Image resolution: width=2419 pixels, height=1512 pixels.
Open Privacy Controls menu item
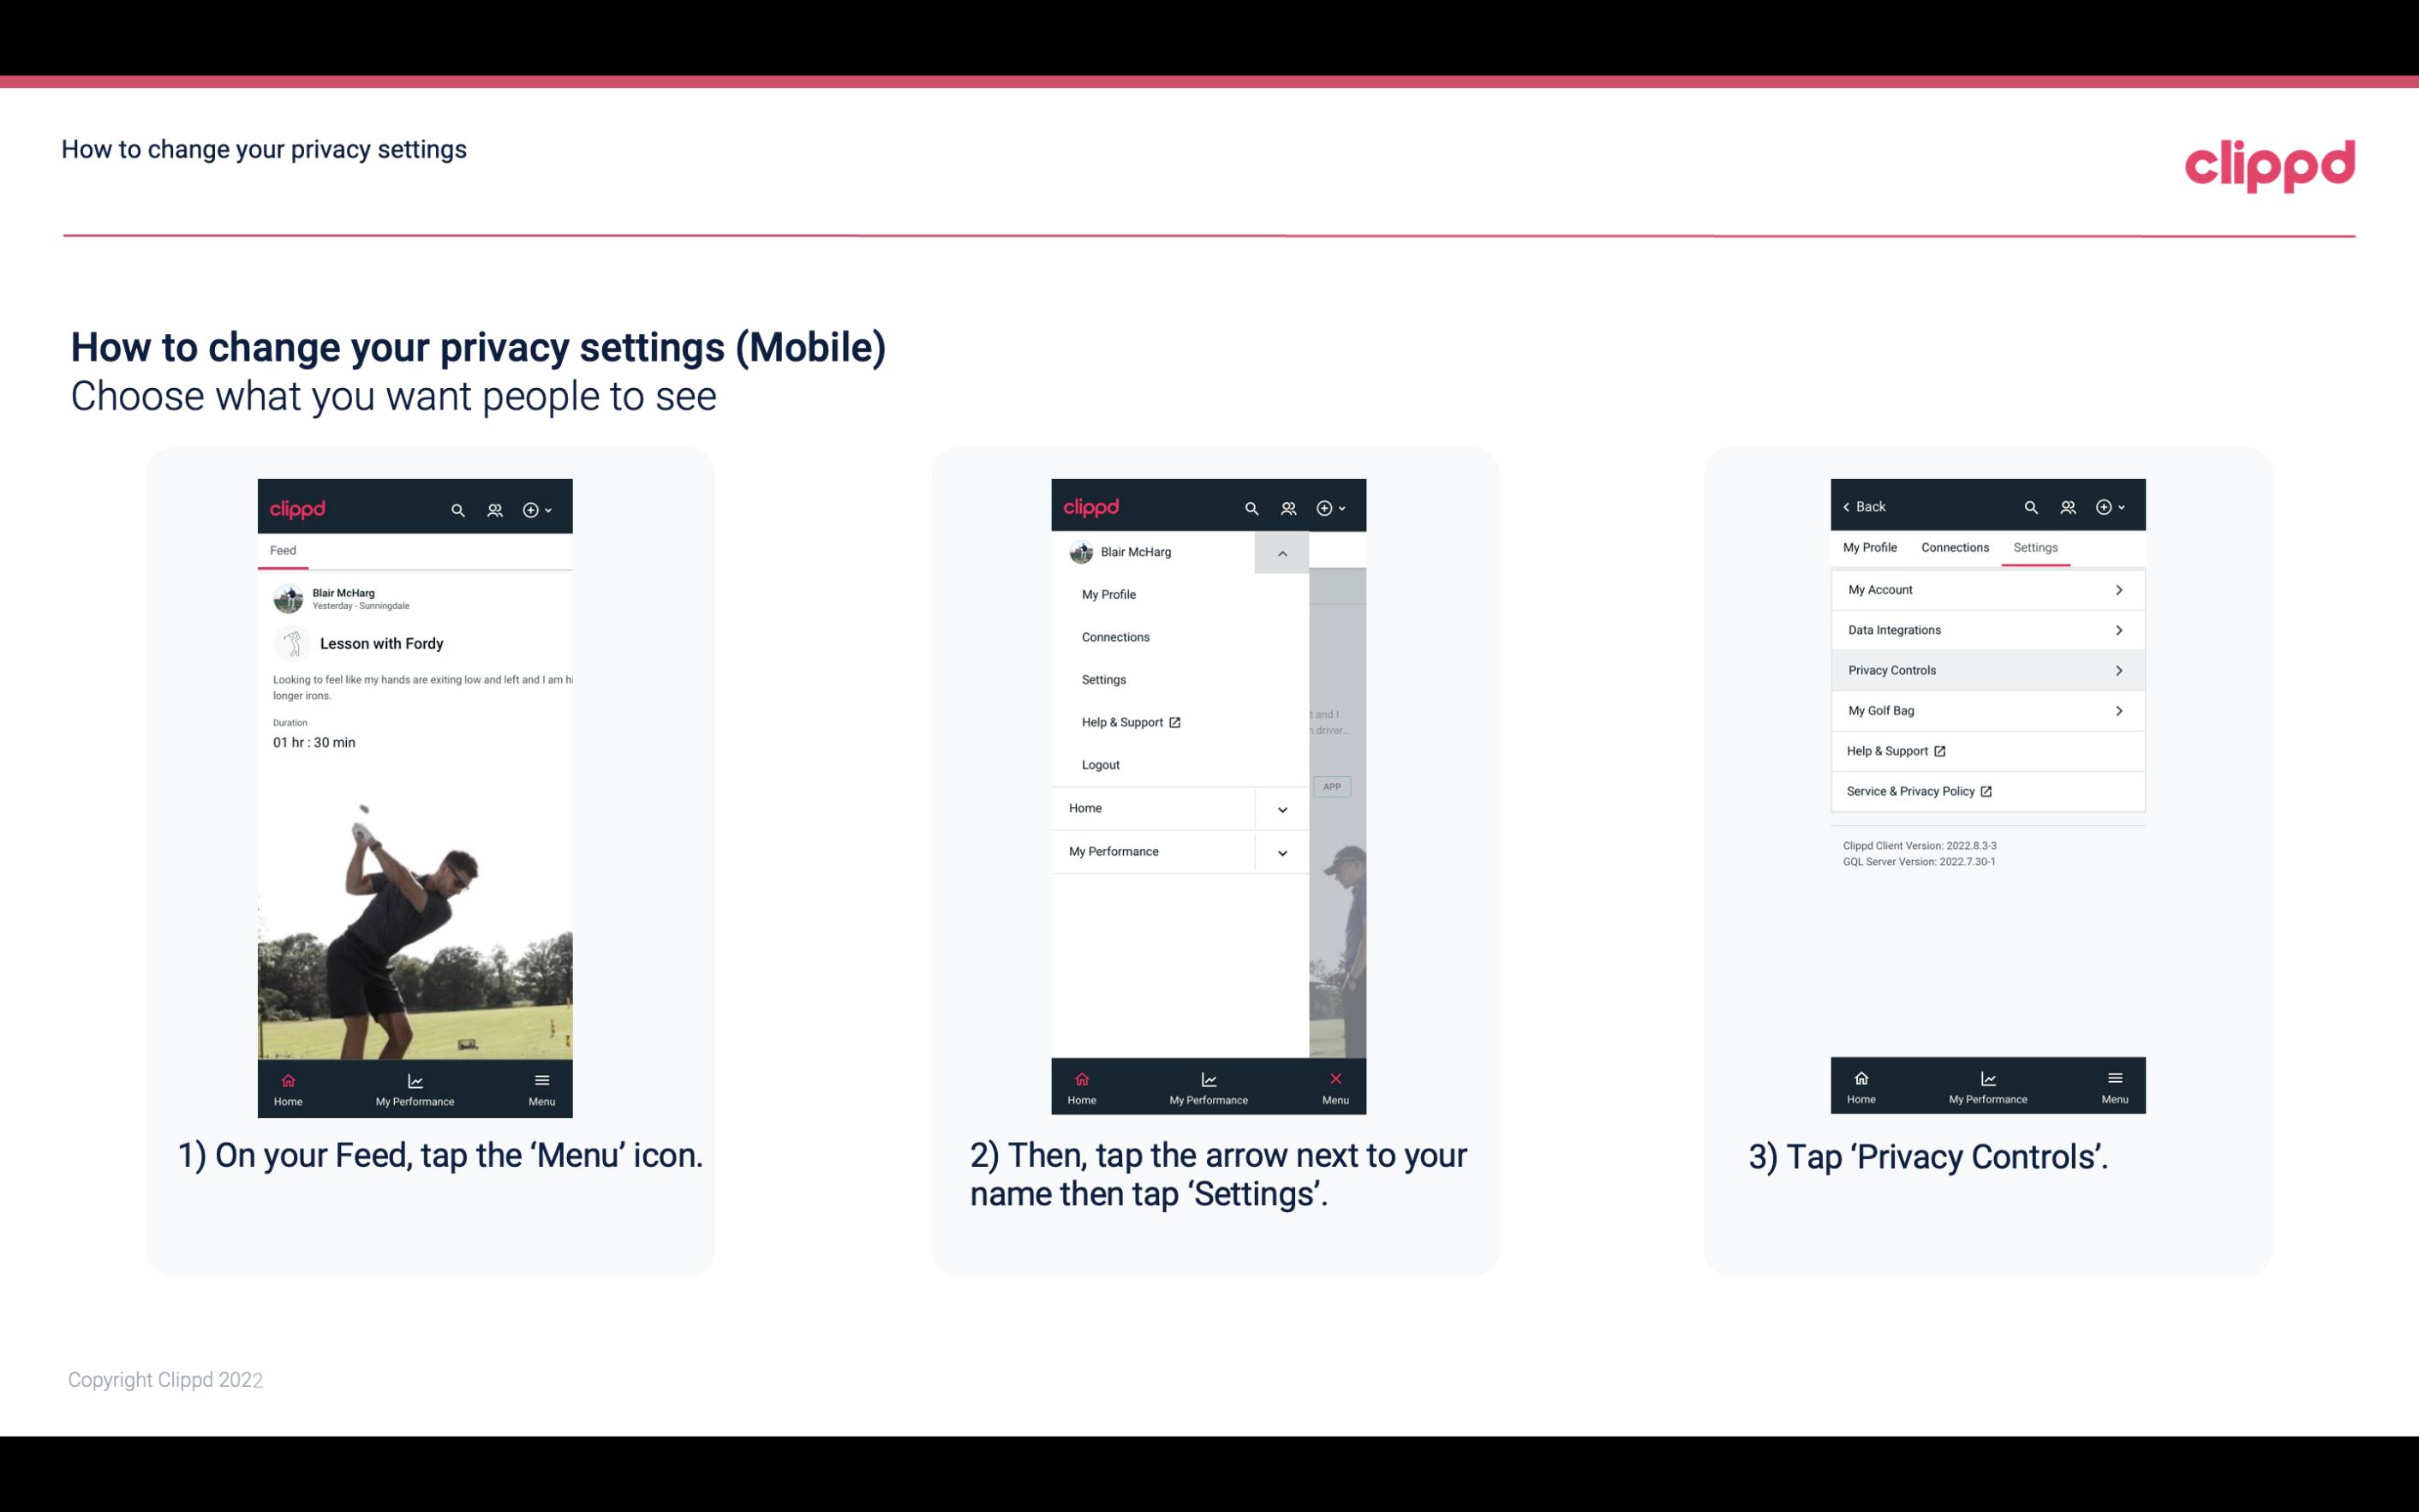click(x=1986, y=669)
